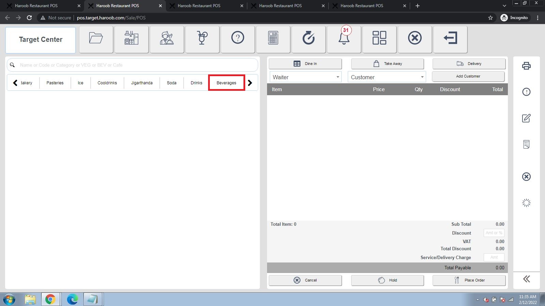
Task: Click the Place Order button
Action: click(x=469, y=280)
